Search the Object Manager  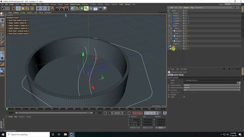coord(233,8)
